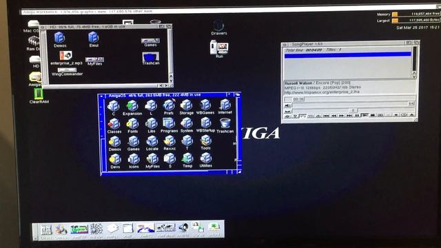Click the SongPlayer balance slider knob
The image size is (441, 248).
pyautogui.click(x=353, y=110)
